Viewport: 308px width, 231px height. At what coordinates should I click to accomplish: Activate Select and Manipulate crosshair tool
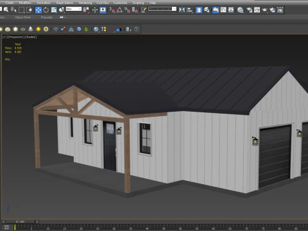[x=95, y=10]
